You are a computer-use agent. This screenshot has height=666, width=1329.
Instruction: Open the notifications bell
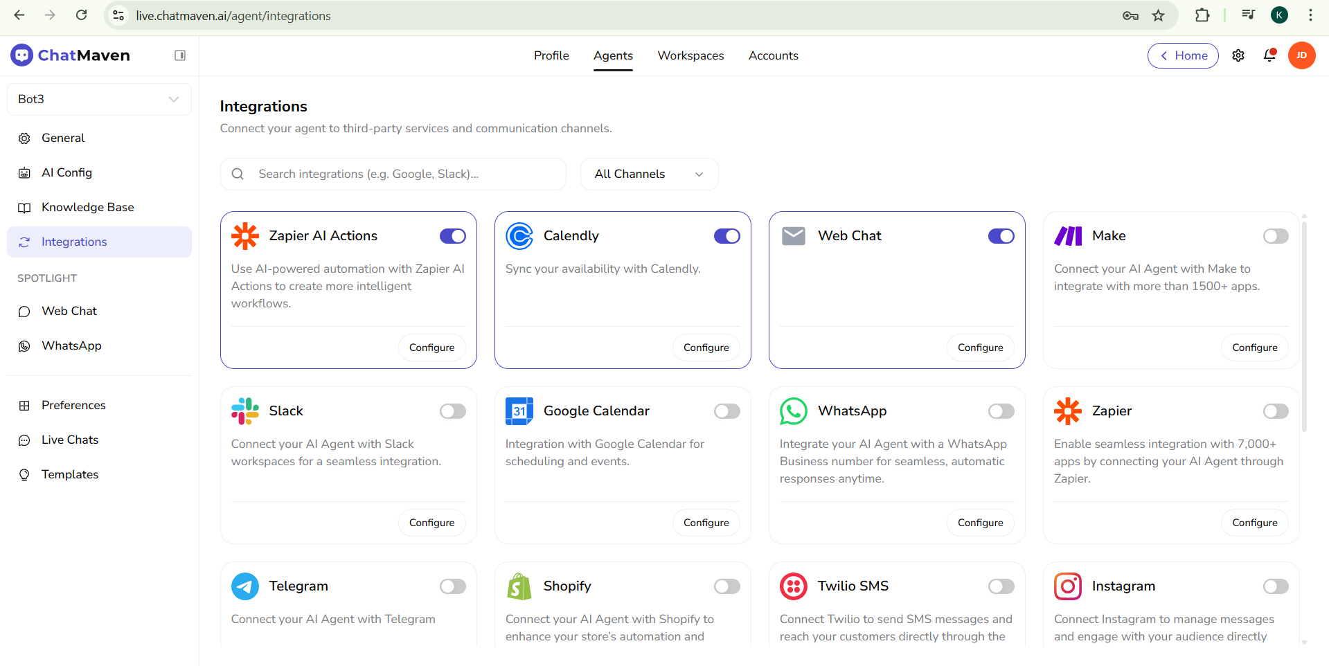coord(1269,55)
